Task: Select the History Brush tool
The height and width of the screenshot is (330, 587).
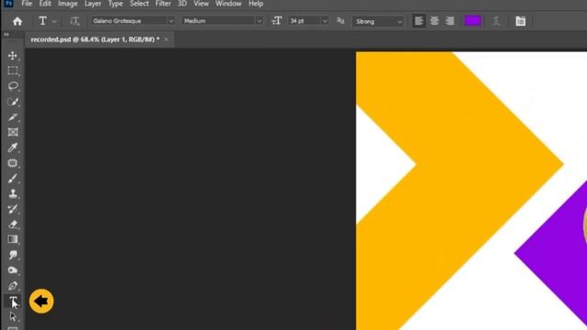Action: point(13,209)
